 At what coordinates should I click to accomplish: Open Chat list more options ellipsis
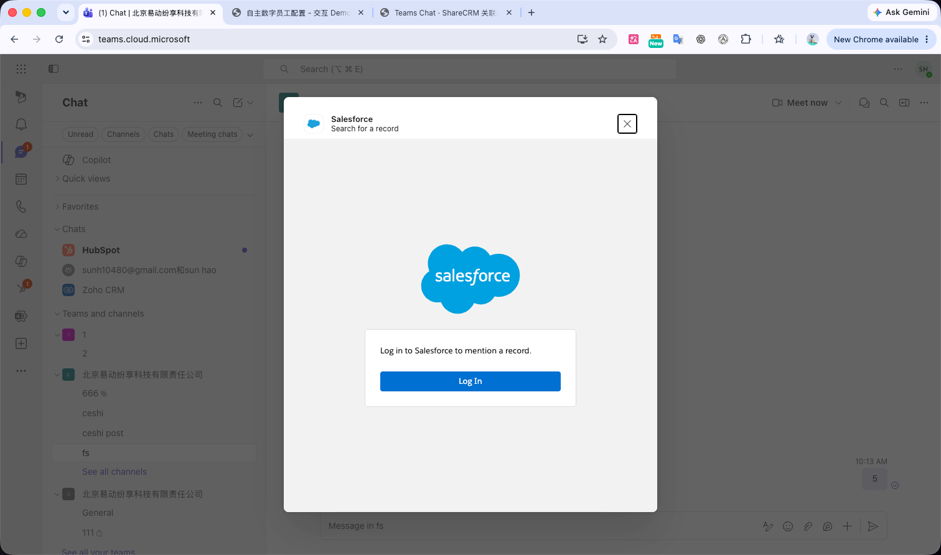198,103
